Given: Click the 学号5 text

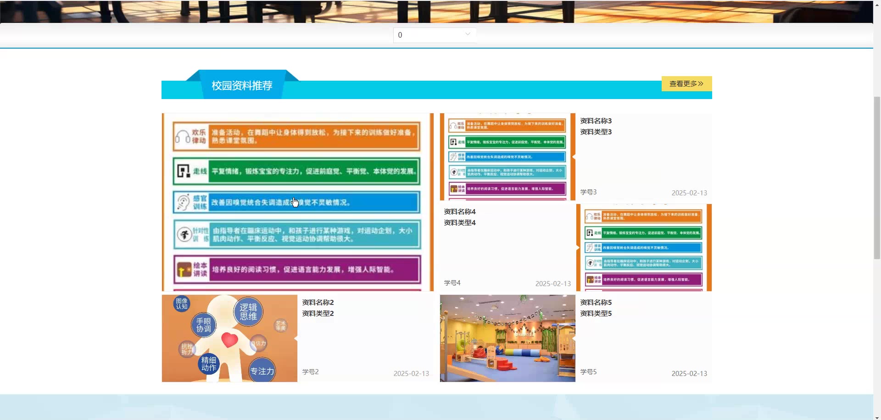Looking at the screenshot, I should (588, 372).
